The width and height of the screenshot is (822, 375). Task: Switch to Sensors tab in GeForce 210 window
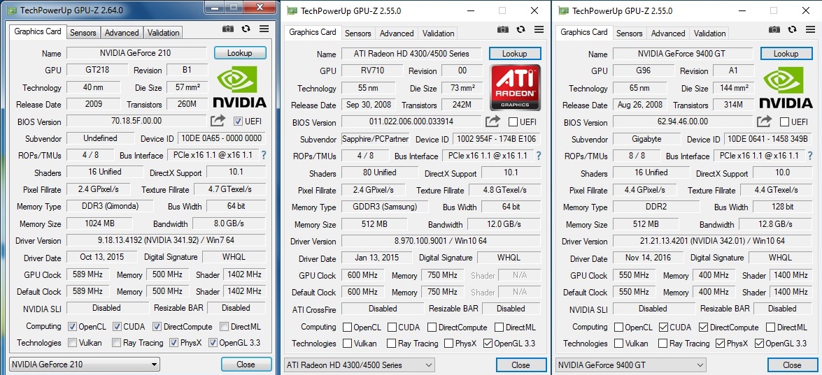(x=83, y=32)
